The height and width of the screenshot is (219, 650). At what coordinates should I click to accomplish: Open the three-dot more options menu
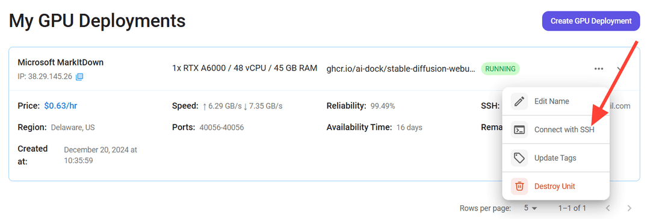click(599, 69)
